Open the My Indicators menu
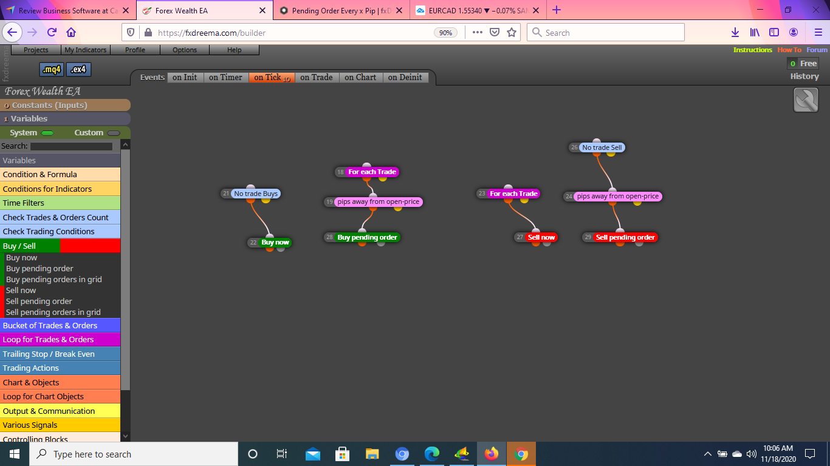 point(86,50)
